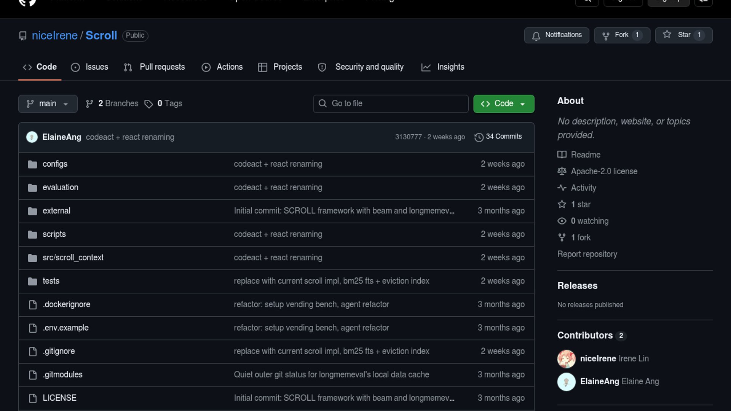Click the src/scroll_context folder icon
This screenshot has height=411, width=731.
tap(32, 258)
